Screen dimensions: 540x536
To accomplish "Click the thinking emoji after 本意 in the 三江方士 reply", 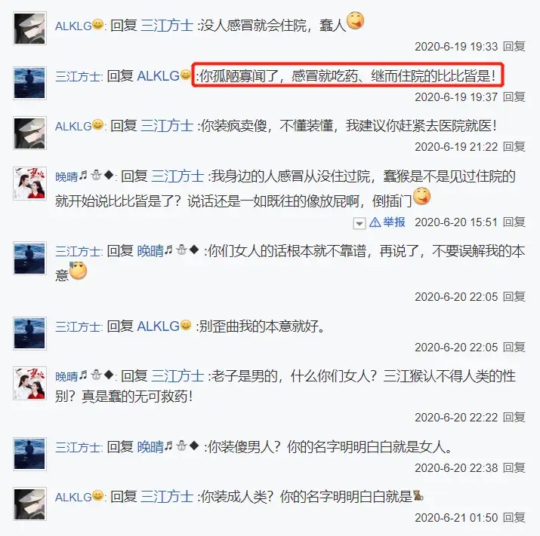I will click(x=78, y=271).
